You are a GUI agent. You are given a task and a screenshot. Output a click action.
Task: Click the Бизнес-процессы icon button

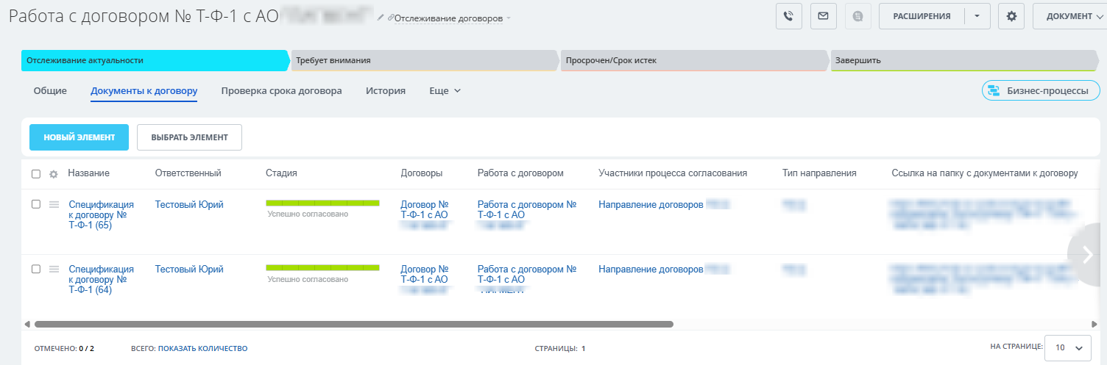[x=1041, y=90]
